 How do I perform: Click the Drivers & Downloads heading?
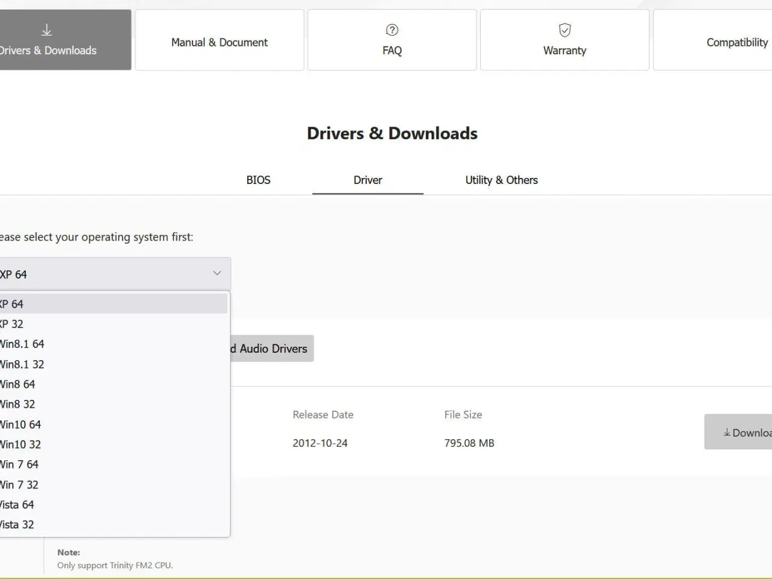pyautogui.click(x=392, y=133)
